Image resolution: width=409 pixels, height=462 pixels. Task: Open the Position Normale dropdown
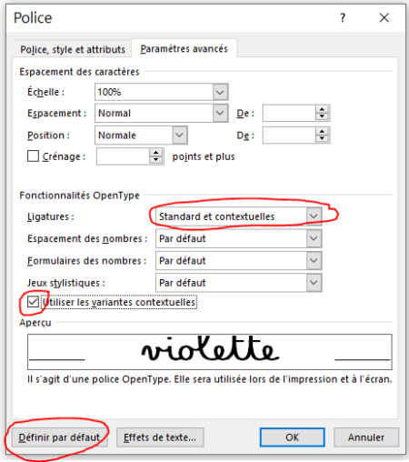click(x=180, y=136)
